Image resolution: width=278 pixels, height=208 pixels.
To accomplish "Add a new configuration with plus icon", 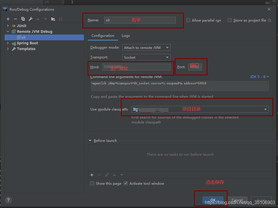I will point(8,19).
